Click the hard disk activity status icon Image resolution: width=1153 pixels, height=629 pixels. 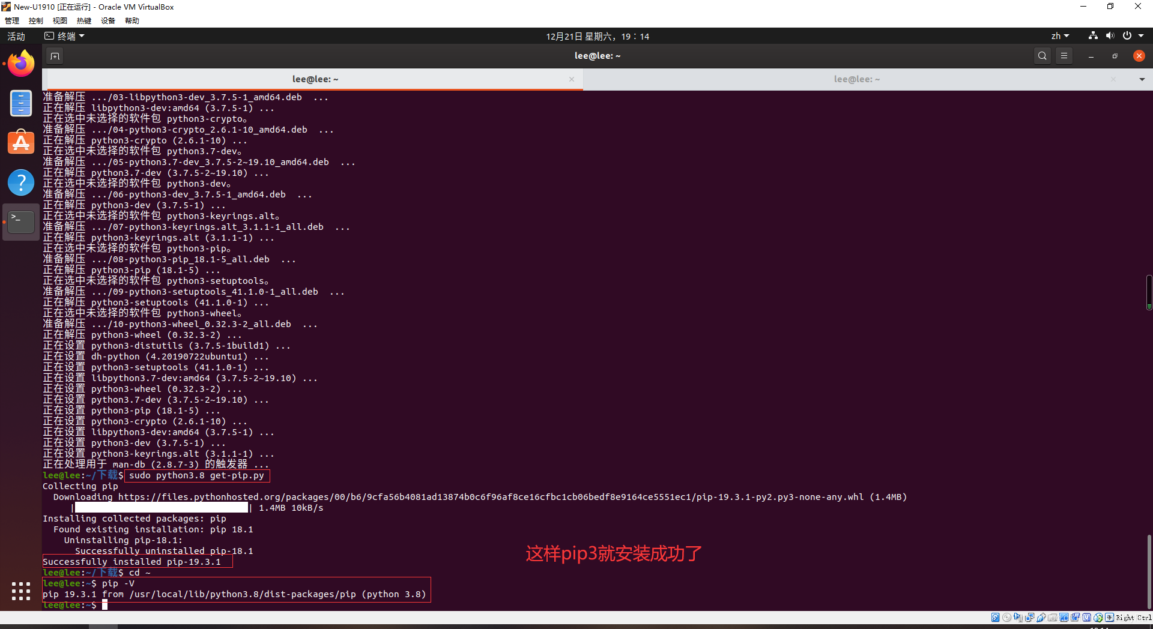[x=995, y=617]
